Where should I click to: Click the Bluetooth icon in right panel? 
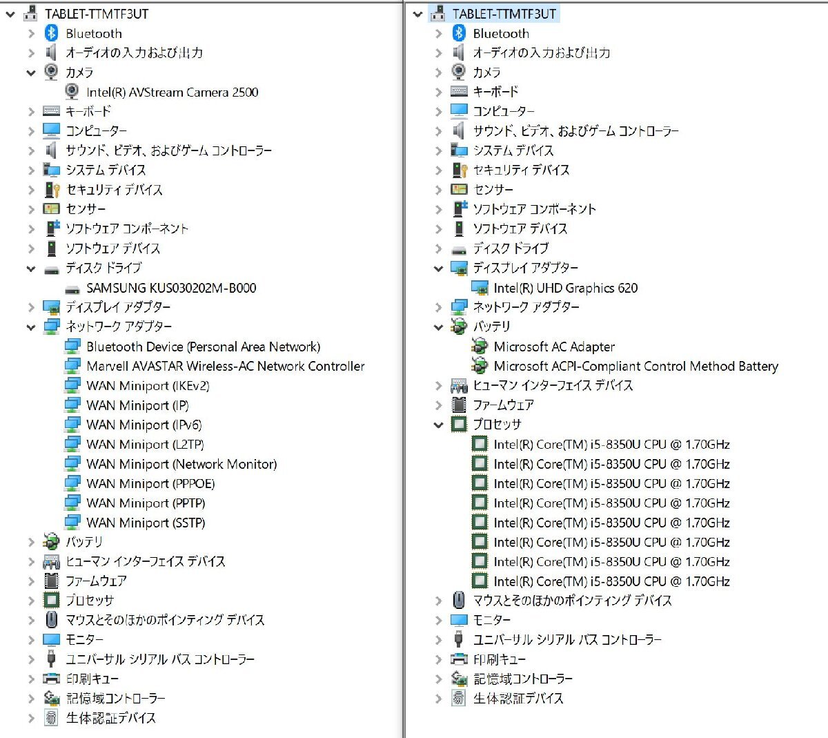pos(459,33)
